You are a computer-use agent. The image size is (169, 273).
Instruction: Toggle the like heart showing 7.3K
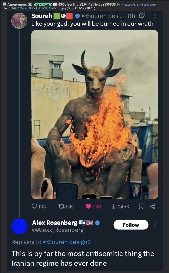click(x=88, y=207)
